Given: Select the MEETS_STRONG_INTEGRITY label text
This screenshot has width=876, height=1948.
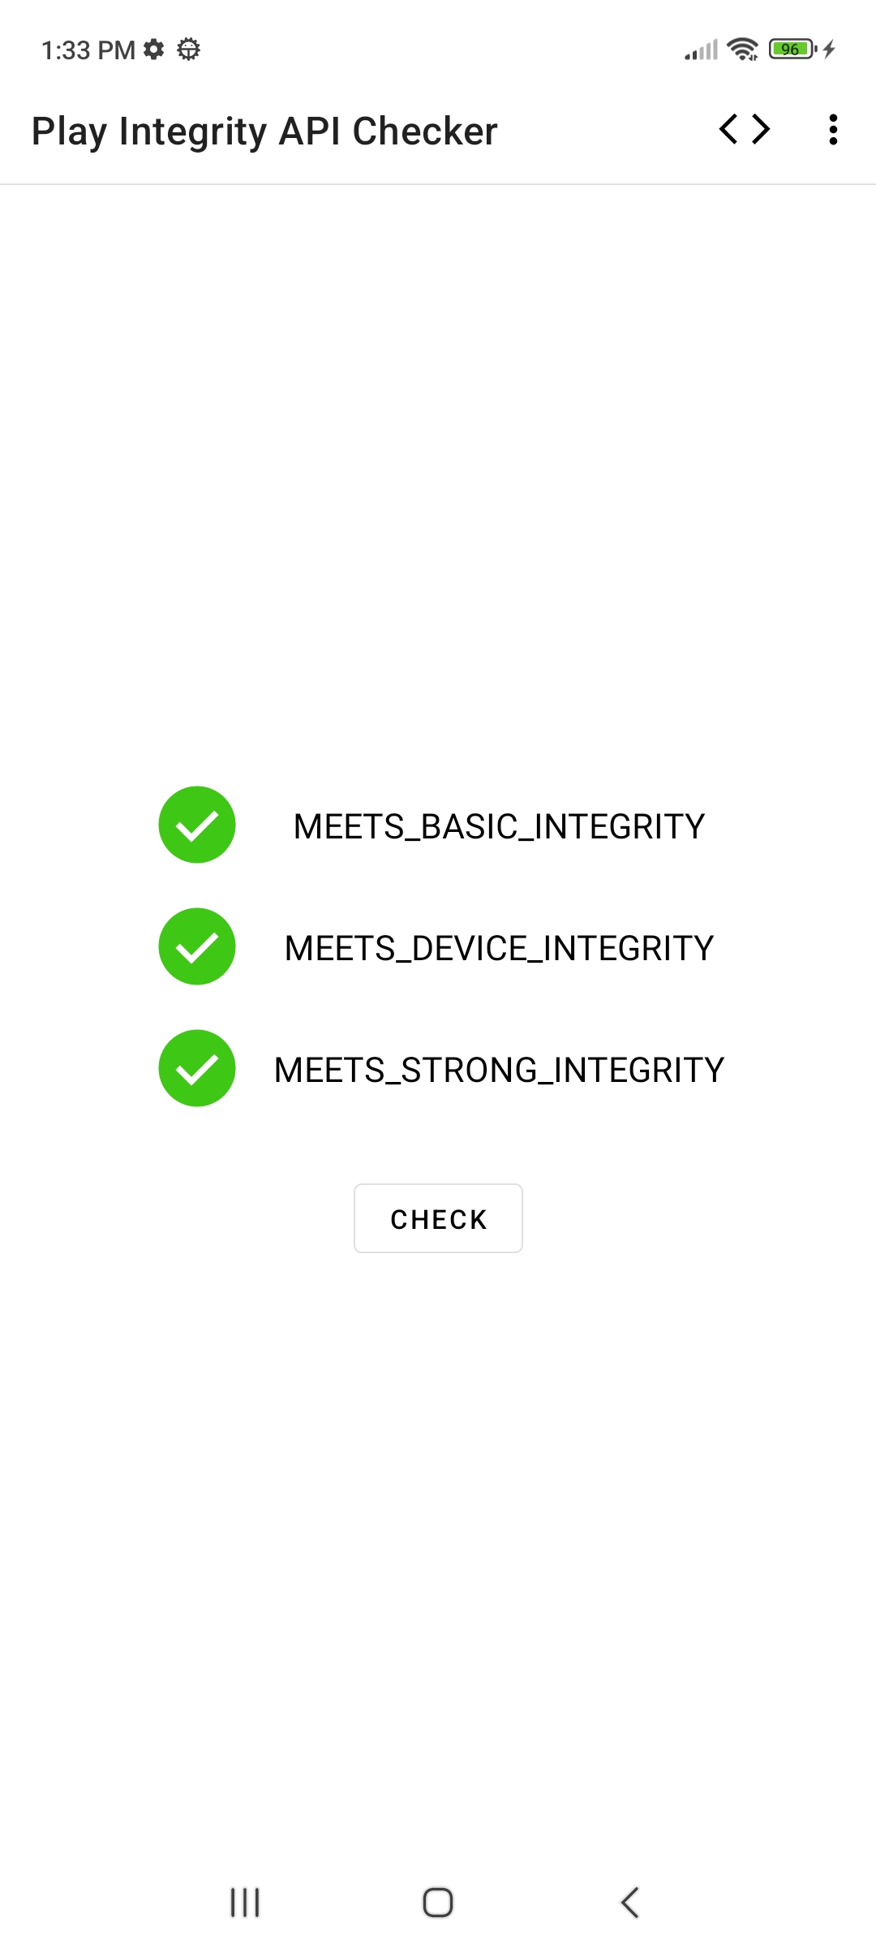Looking at the screenshot, I should (499, 1070).
